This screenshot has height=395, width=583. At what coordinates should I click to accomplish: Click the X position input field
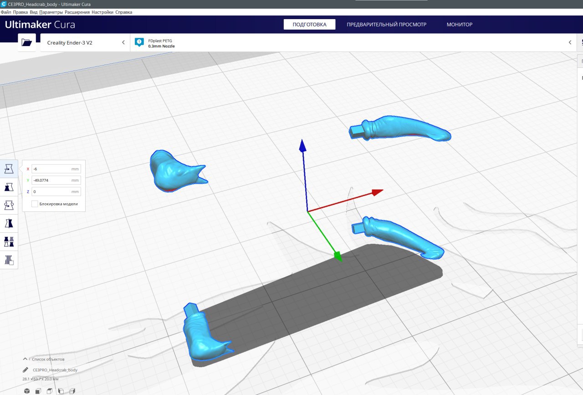[x=56, y=169]
